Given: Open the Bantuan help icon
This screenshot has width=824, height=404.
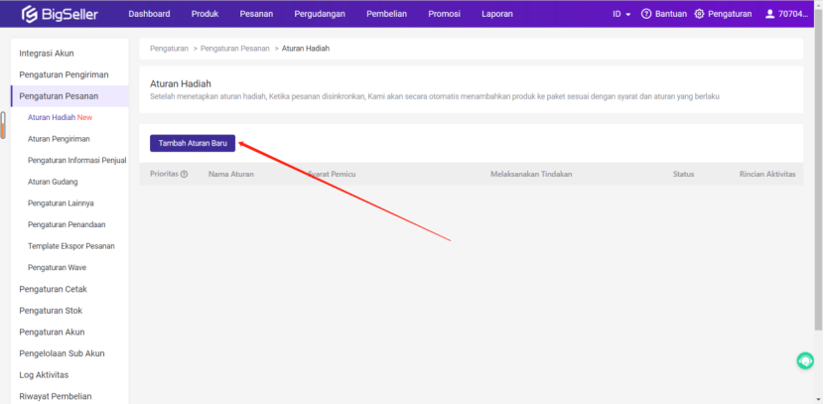Looking at the screenshot, I should click(x=646, y=14).
